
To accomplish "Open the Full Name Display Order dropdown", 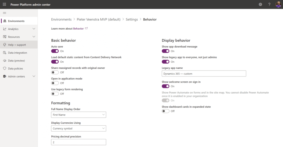I will click(x=78, y=115).
